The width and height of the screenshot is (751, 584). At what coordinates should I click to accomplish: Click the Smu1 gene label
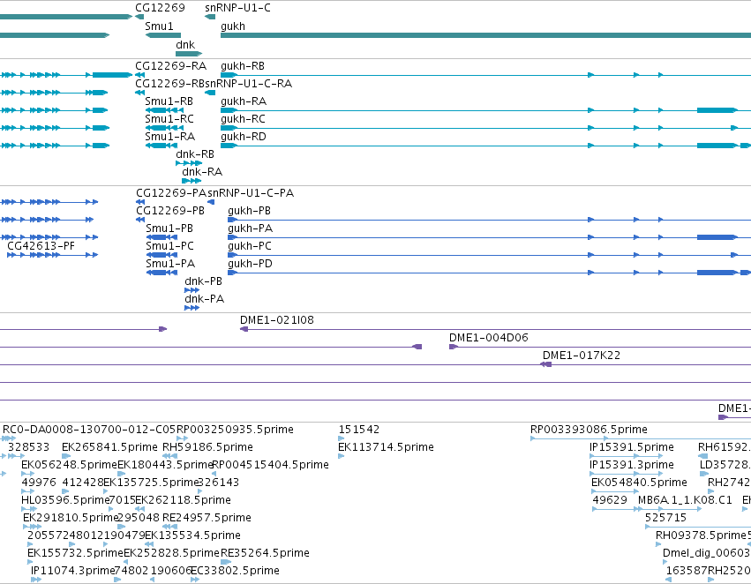tap(159, 26)
